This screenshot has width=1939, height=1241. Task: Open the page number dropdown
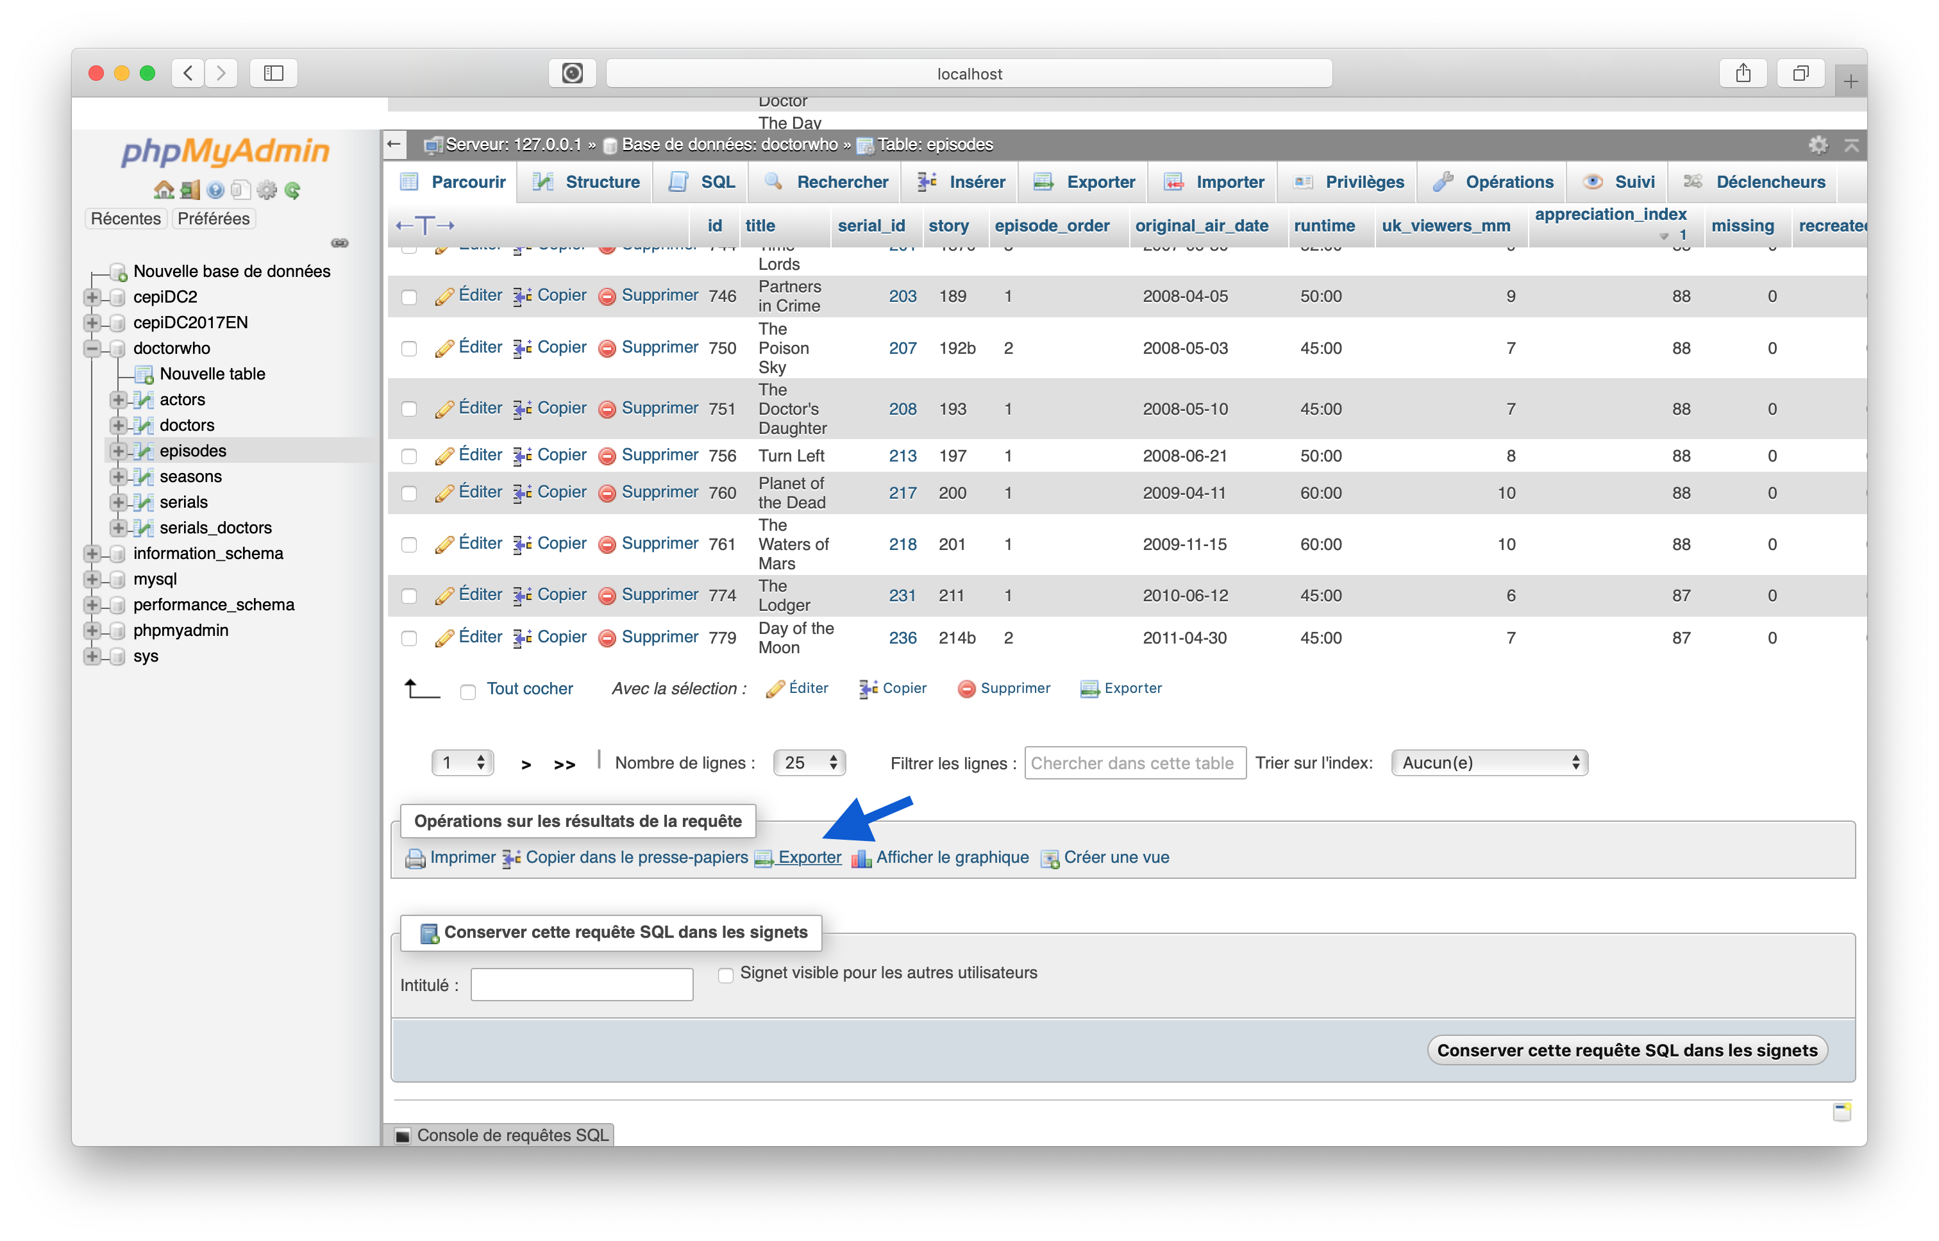462,762
